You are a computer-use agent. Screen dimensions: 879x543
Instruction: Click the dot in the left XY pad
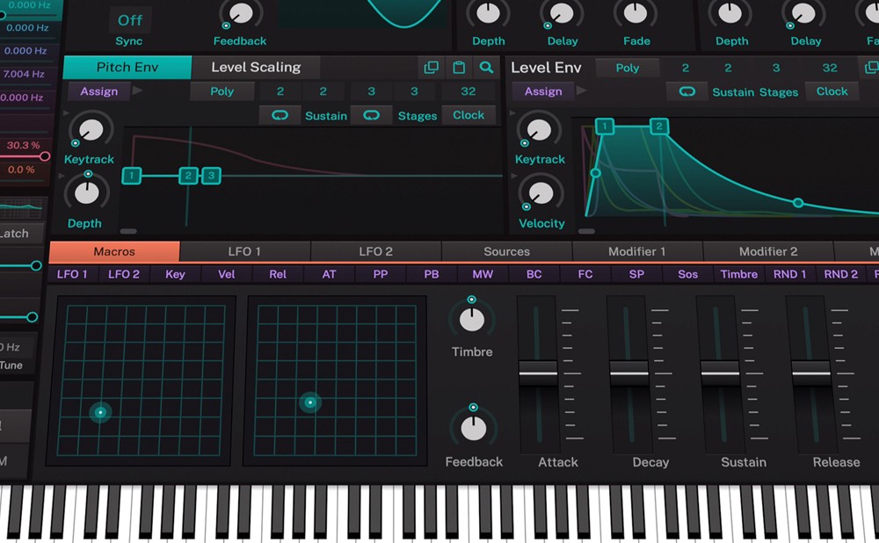pyautogui.click(x=100, y=412)
